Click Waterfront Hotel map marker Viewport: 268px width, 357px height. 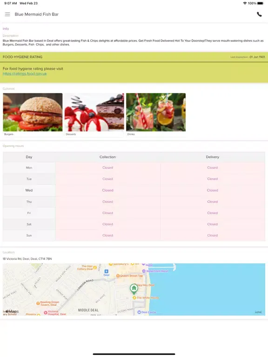[144, 271]
